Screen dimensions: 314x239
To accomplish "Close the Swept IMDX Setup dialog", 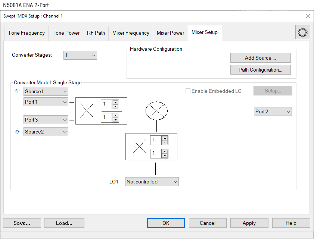I will (x=308, y=16).
